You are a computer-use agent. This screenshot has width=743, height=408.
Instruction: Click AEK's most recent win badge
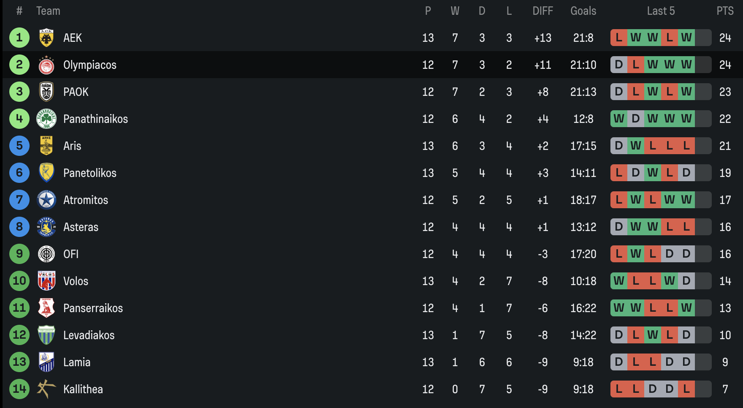(686, 38)
